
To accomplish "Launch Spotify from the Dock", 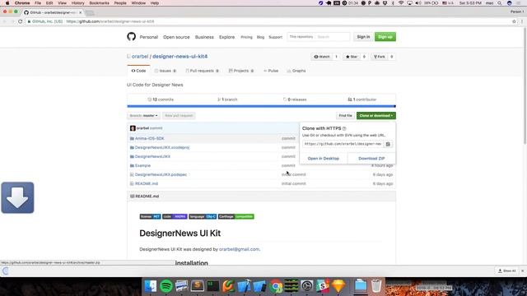I will point(166,286).
